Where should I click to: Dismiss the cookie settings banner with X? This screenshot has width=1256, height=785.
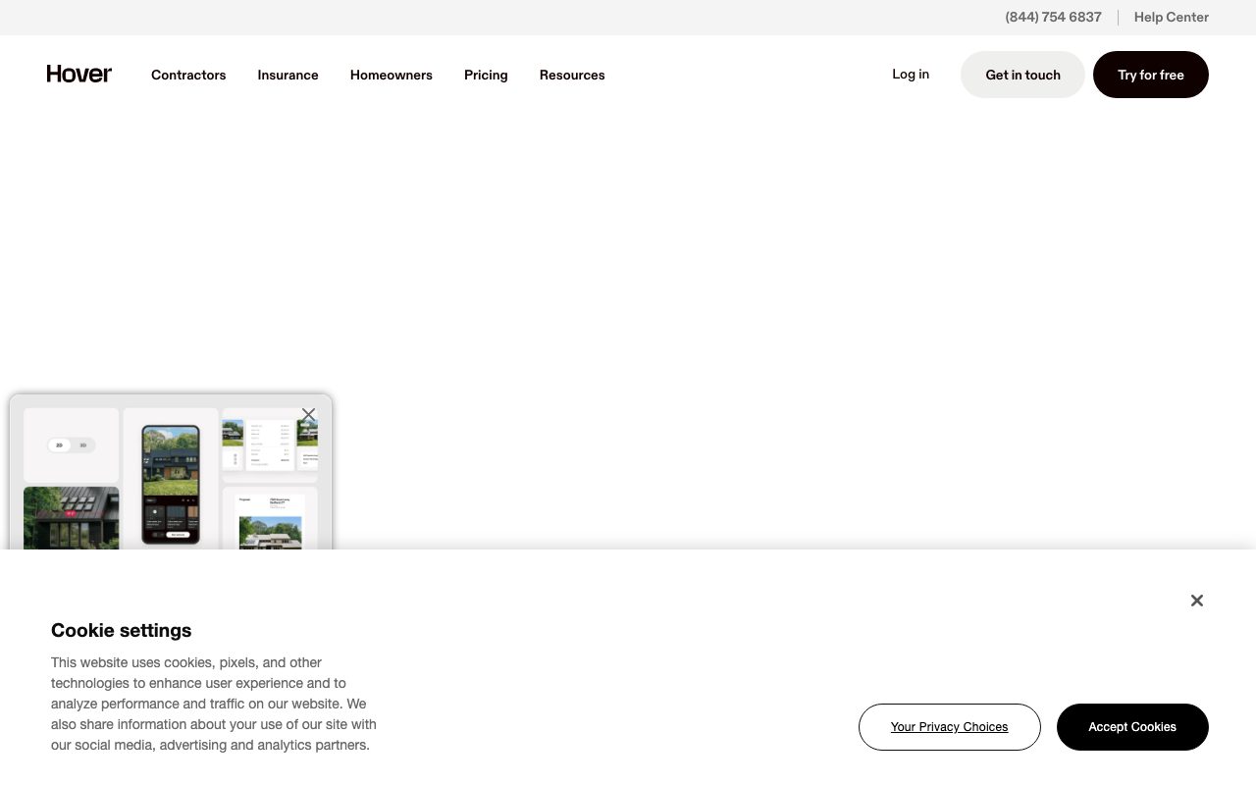pyautogui.click(x=1196, y=601)
